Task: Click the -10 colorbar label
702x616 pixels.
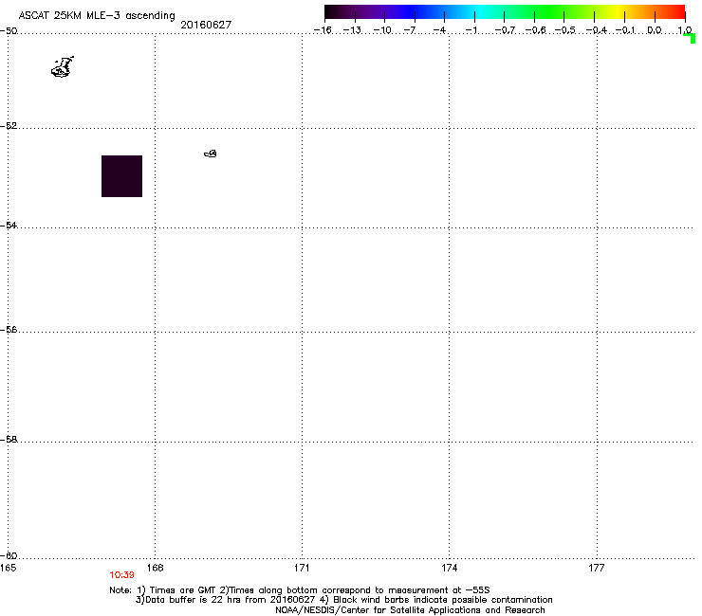Action: (382, 30)
